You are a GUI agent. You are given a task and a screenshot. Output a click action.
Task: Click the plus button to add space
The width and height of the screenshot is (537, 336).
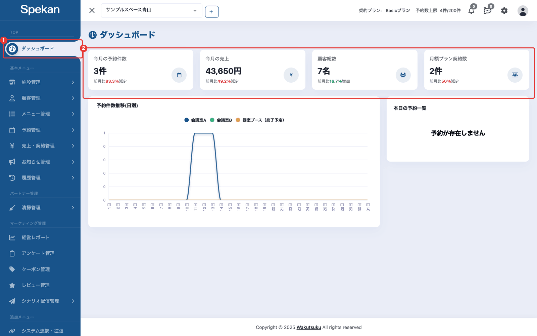(212, 12)
